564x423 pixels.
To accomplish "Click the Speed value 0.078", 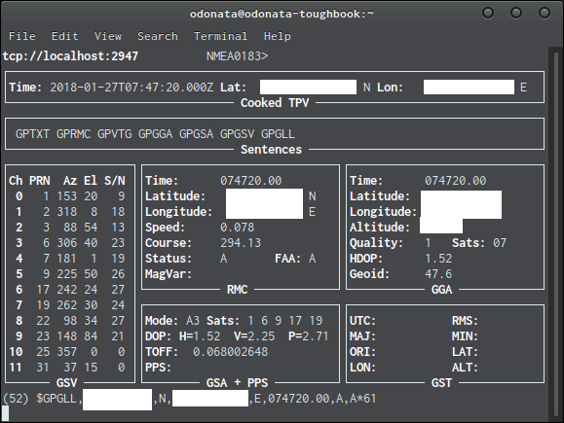I will pyautogui.click(x=237, y=228).
